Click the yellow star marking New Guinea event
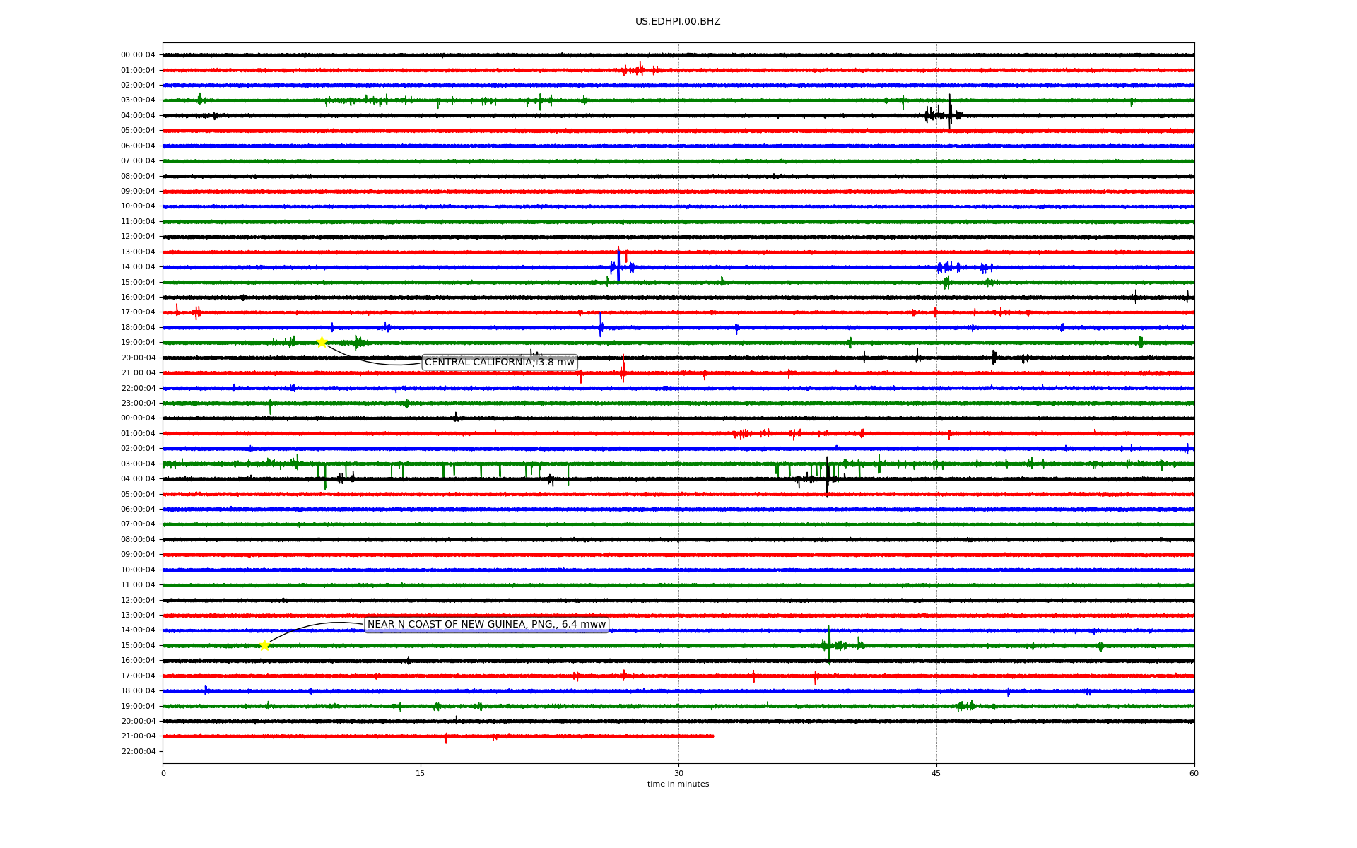 point(264,645)
